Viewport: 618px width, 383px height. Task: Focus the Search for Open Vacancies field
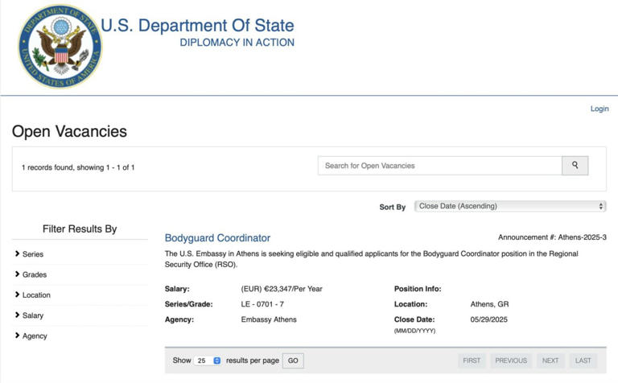[x=439, y=166]
